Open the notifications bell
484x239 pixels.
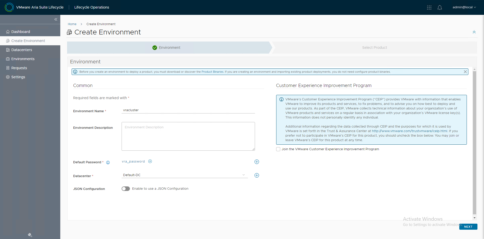pyautogui.click(x=440, y=8)
